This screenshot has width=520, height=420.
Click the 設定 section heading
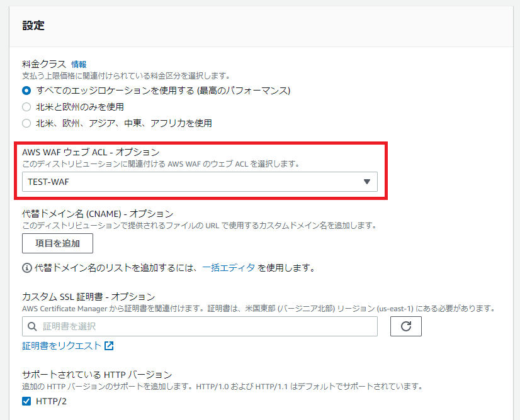pos(33,26)
